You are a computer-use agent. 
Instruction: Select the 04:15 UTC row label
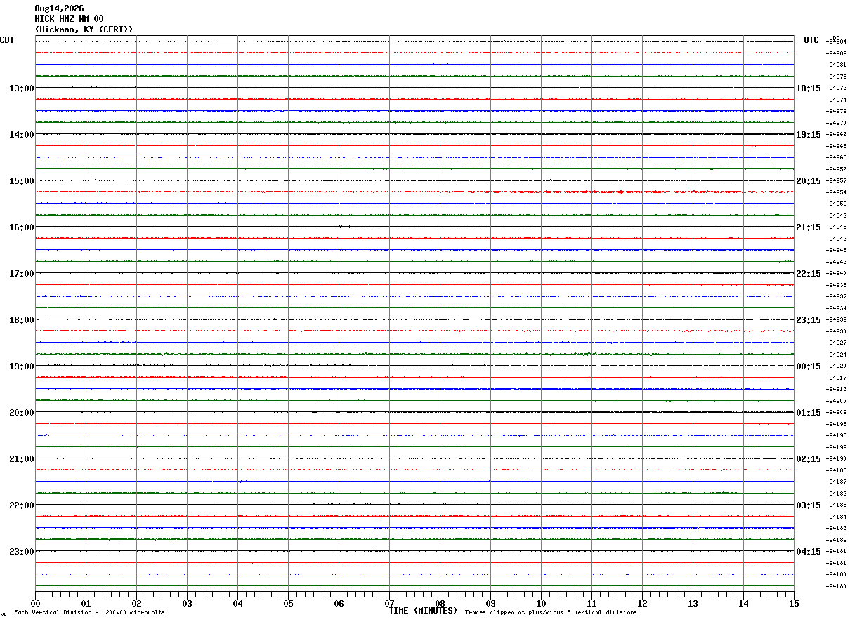808,552
